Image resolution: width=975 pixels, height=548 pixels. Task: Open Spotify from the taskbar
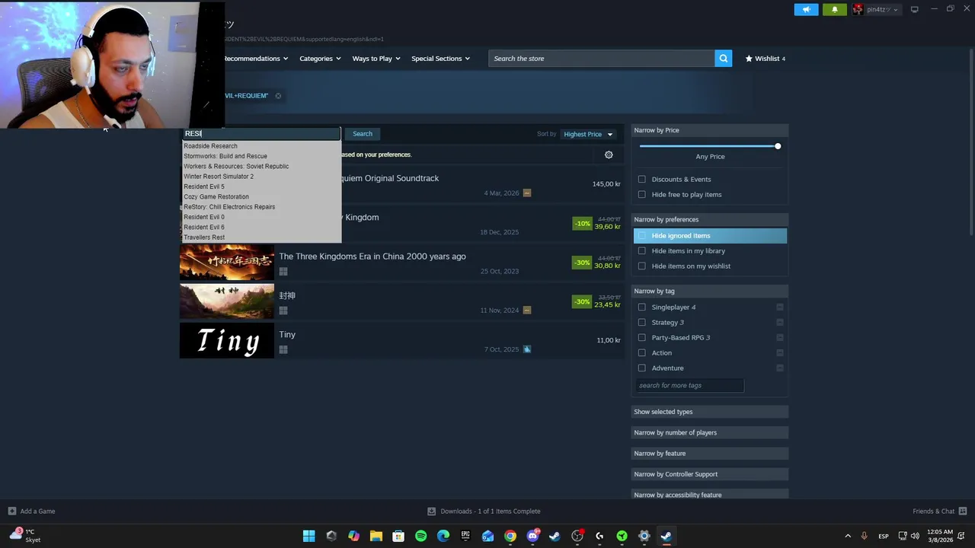[x=420, y=536]
